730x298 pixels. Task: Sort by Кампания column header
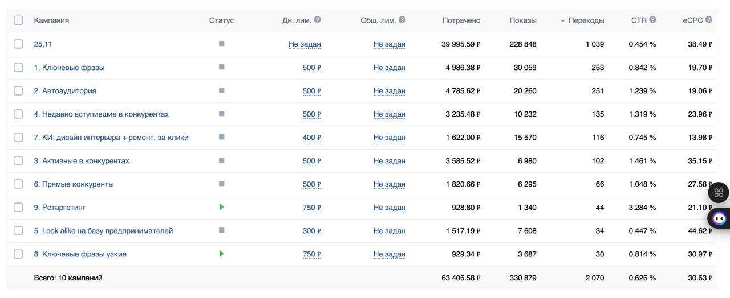51,20
